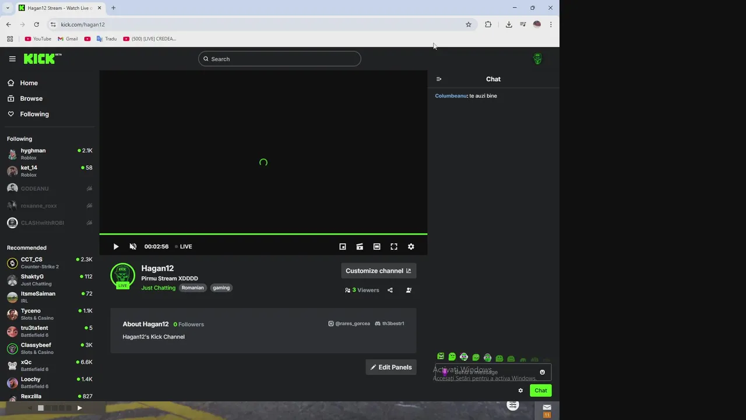746x420 pixels.
Task: Open offline roxanne_roxx channel
Action: tap(50, 205)
